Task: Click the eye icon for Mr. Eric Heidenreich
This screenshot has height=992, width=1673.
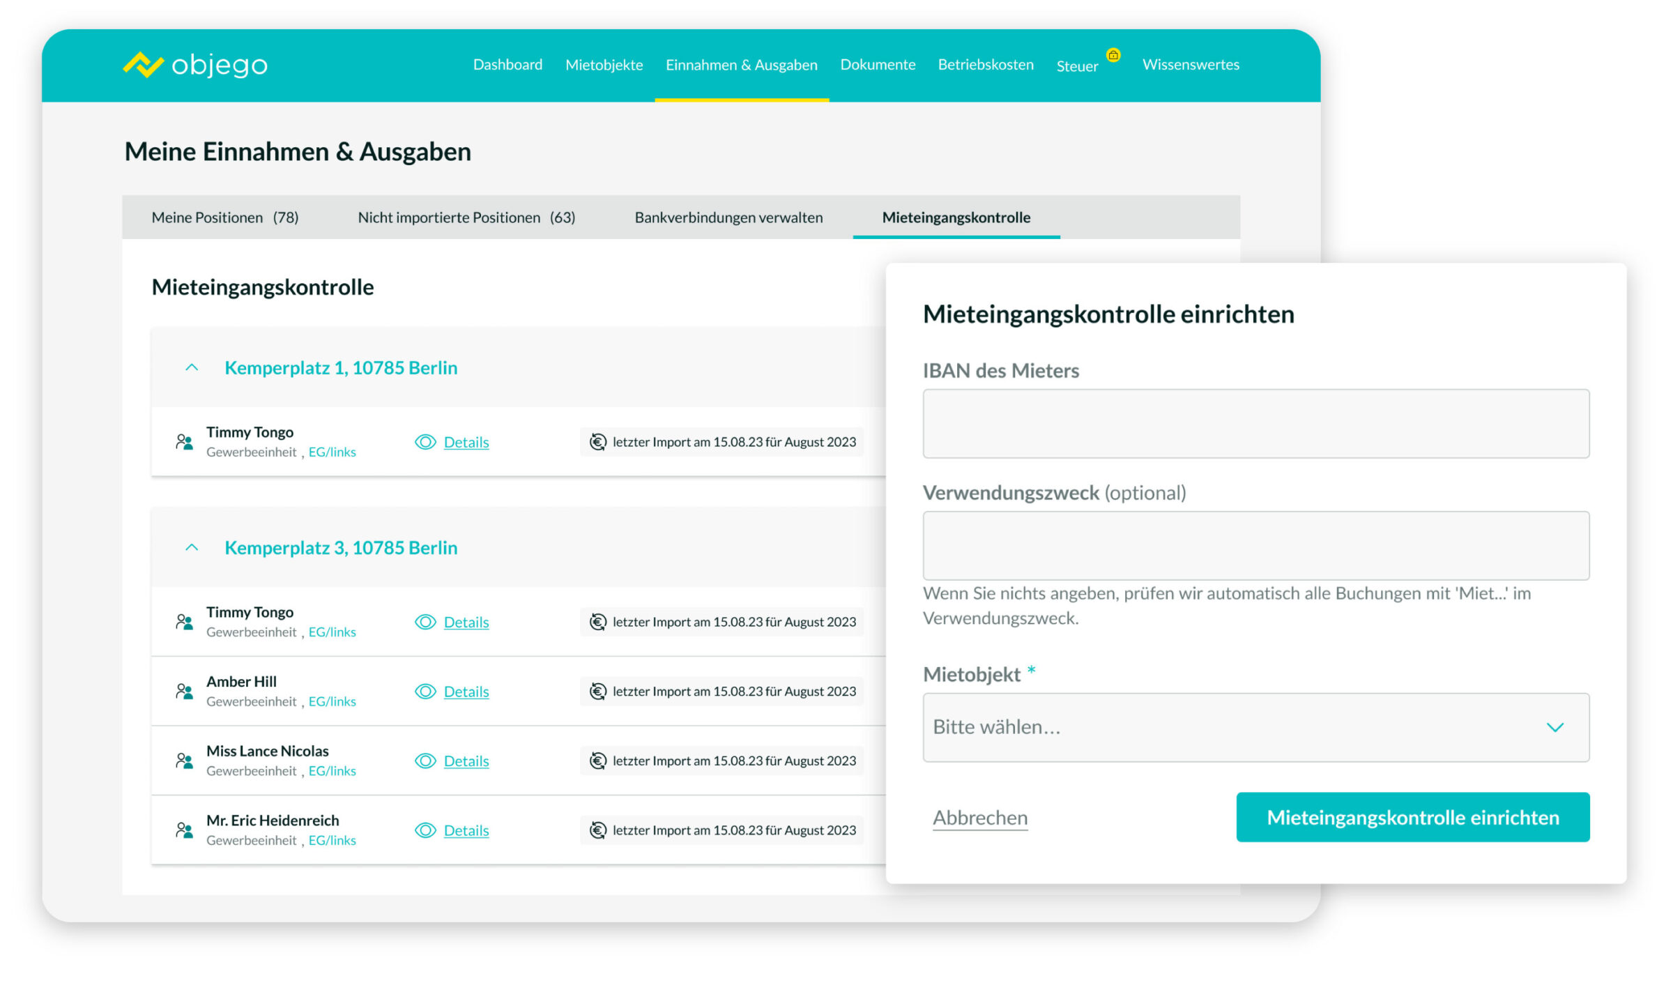Action: 425,830
